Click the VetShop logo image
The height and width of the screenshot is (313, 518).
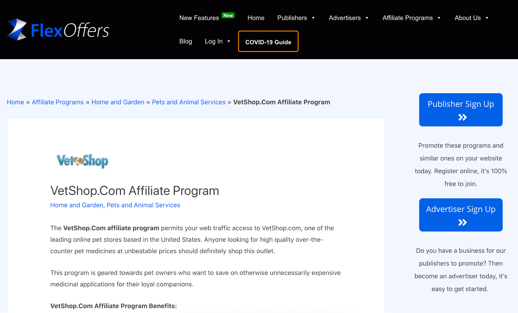pyautogui.click(x=82, y=161)
